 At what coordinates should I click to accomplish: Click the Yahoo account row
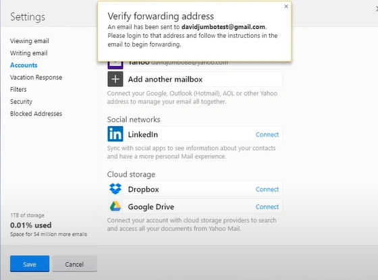(x=195, y=65)
